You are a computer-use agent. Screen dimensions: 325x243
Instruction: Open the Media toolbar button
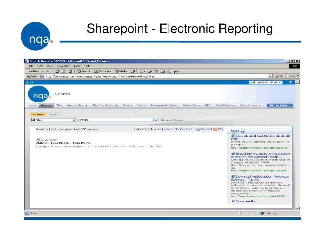click(121, 71)
